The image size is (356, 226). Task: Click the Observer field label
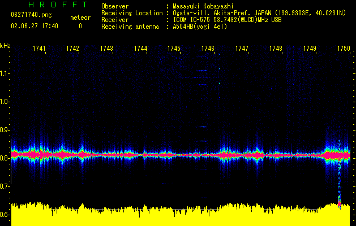coord(115,6)
